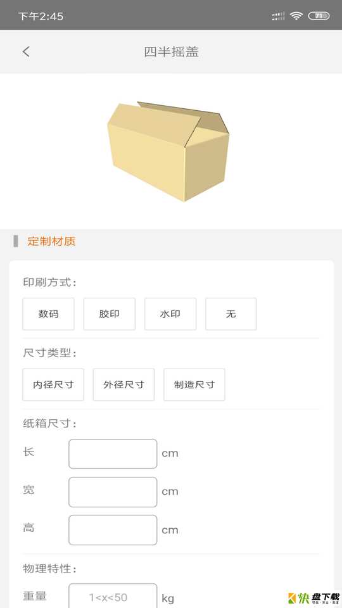Choose 外径尺寸 size type

pos(123,384)
